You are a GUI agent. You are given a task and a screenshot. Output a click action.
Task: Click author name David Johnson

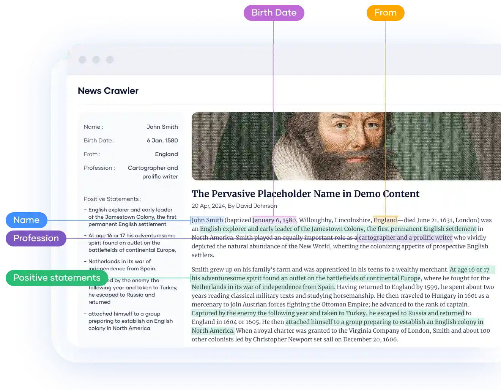[256, 206]
